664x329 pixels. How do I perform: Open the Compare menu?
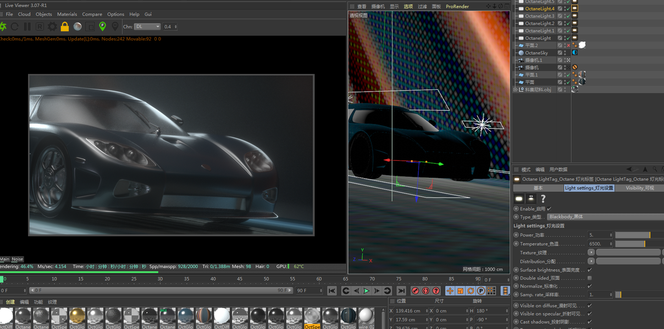(92, 14)
